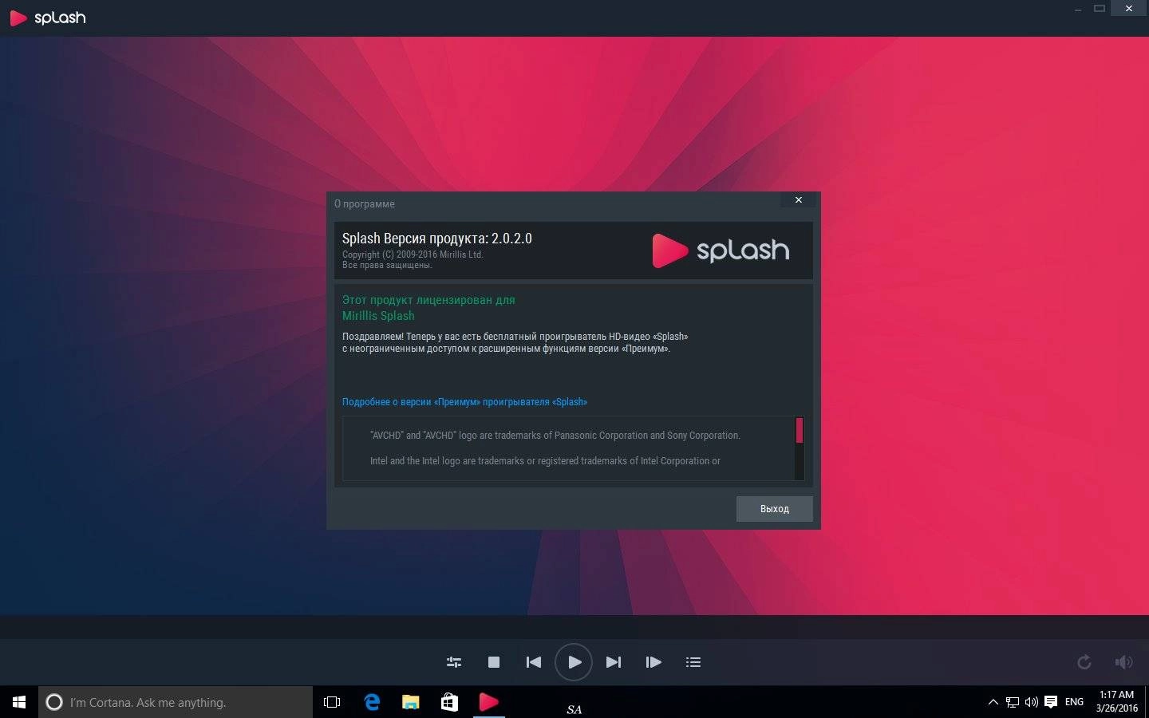Open the Windows Store taskbar icon
Screen dimensions: 1149x718
[449, 702]
